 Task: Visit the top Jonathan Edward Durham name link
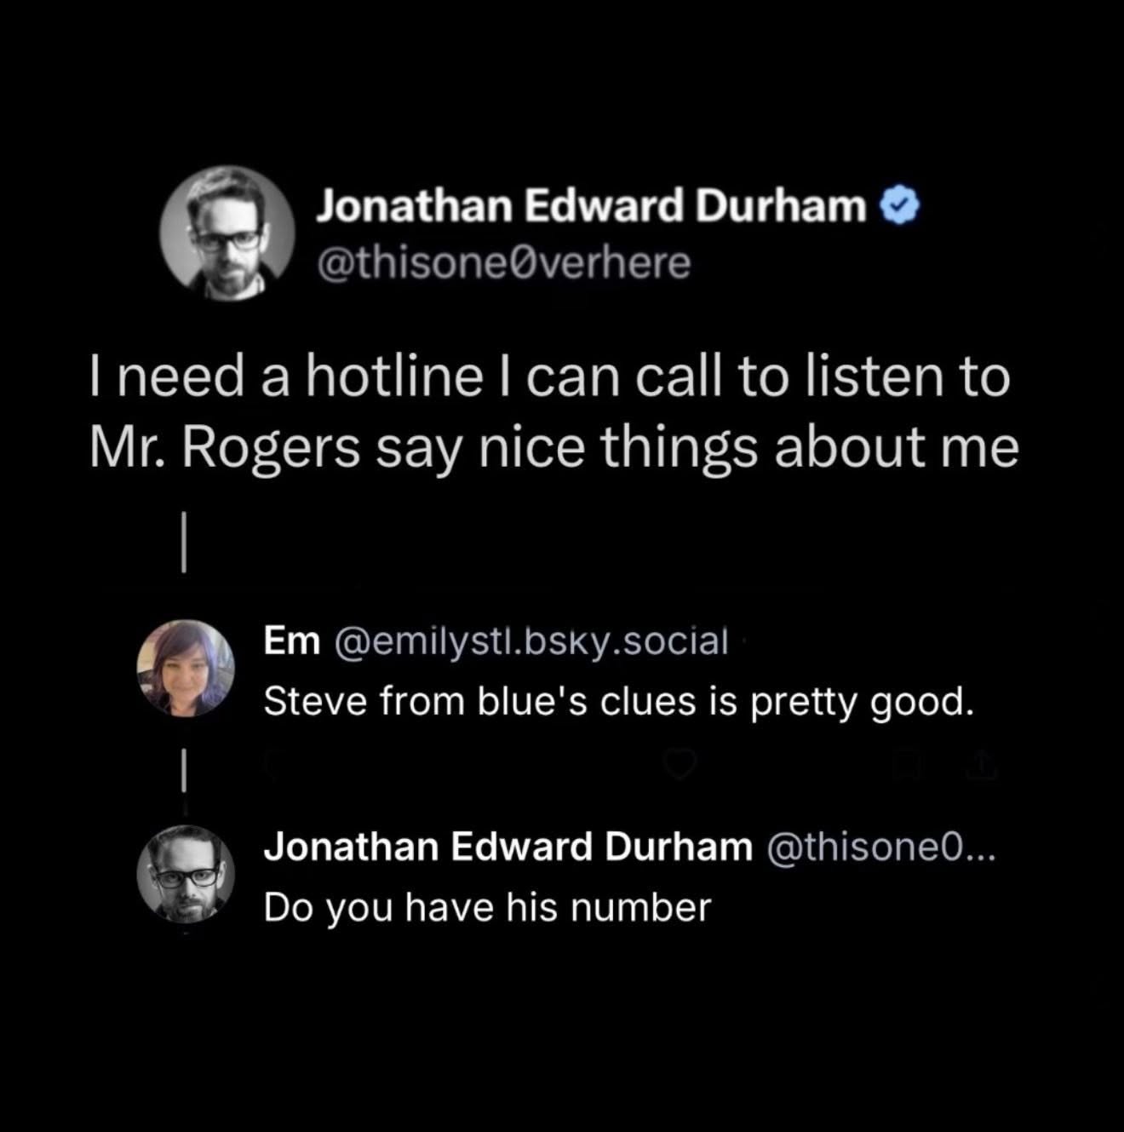(x=591, y=205)
